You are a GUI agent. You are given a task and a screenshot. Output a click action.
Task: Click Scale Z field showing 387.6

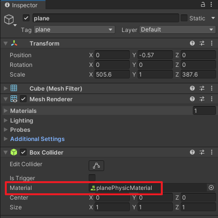coord(198,75)
